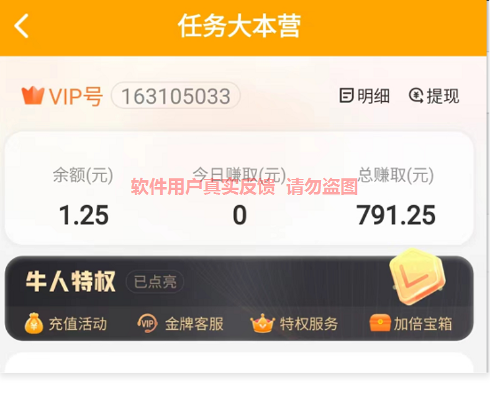
Task: View the 余额 balance 1.25
Action: tap(84, 215)
